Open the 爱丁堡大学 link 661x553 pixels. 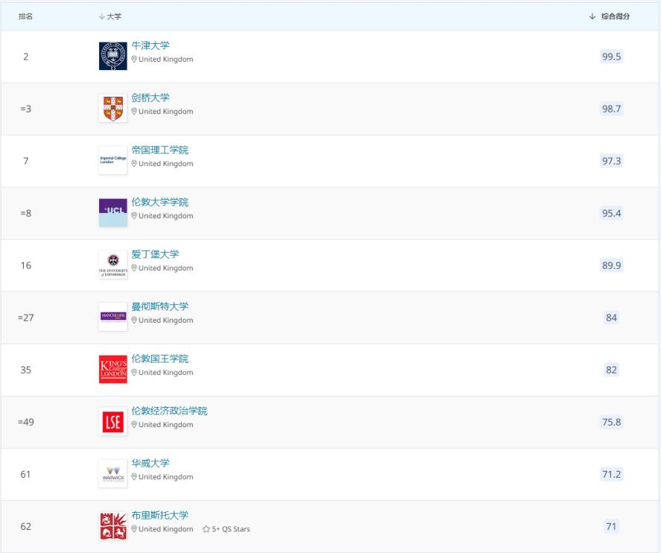155,254
